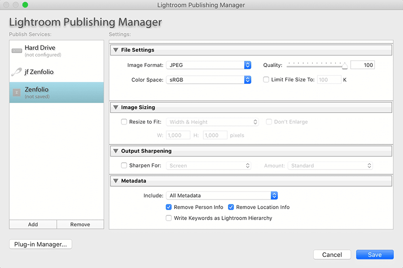
Task: Click the H height pixels field
Action: point(215,135)
